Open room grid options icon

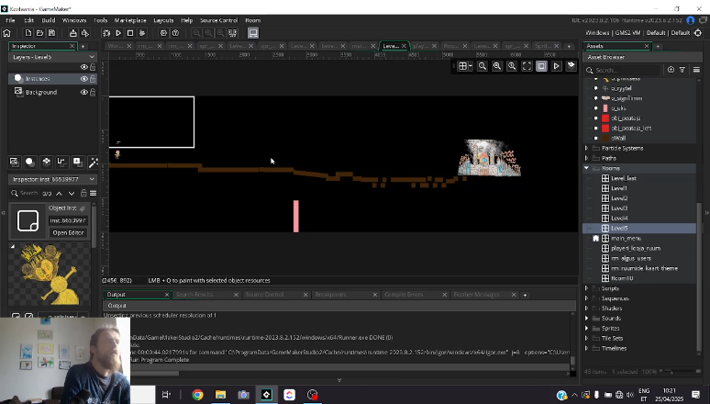(x=464, y=66)
